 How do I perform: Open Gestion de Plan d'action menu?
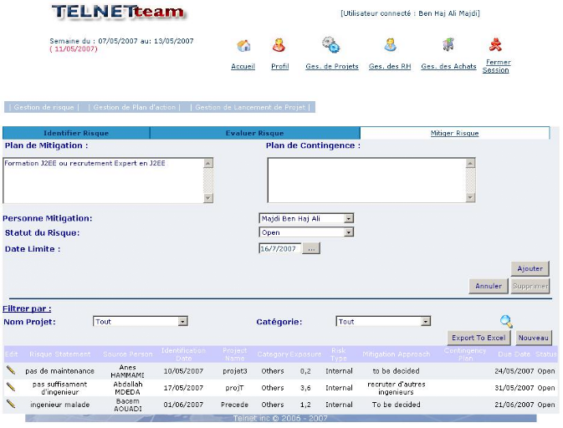tap(135, 107)
